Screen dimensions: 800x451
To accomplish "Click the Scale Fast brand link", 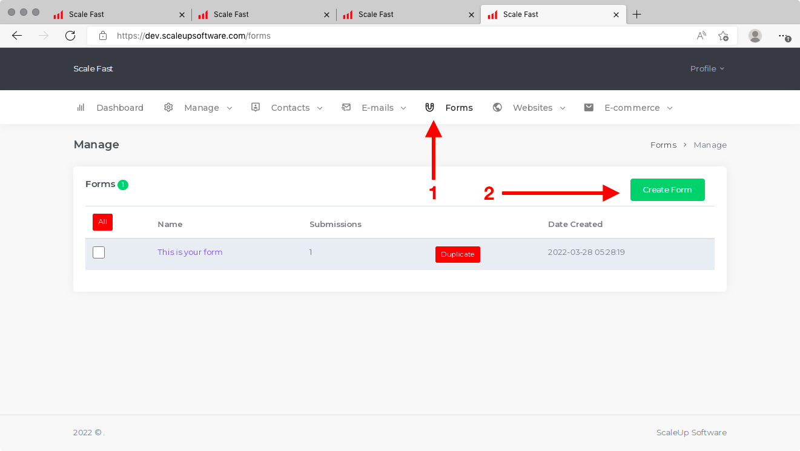I will 93,68.
